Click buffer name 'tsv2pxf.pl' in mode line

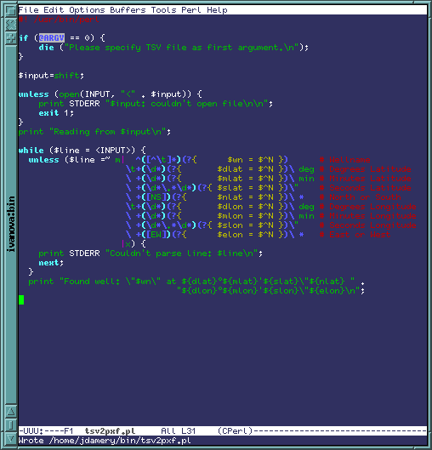click(111, 431)
